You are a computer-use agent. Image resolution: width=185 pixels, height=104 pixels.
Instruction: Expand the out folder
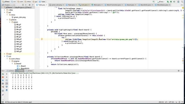click(5, 54)
